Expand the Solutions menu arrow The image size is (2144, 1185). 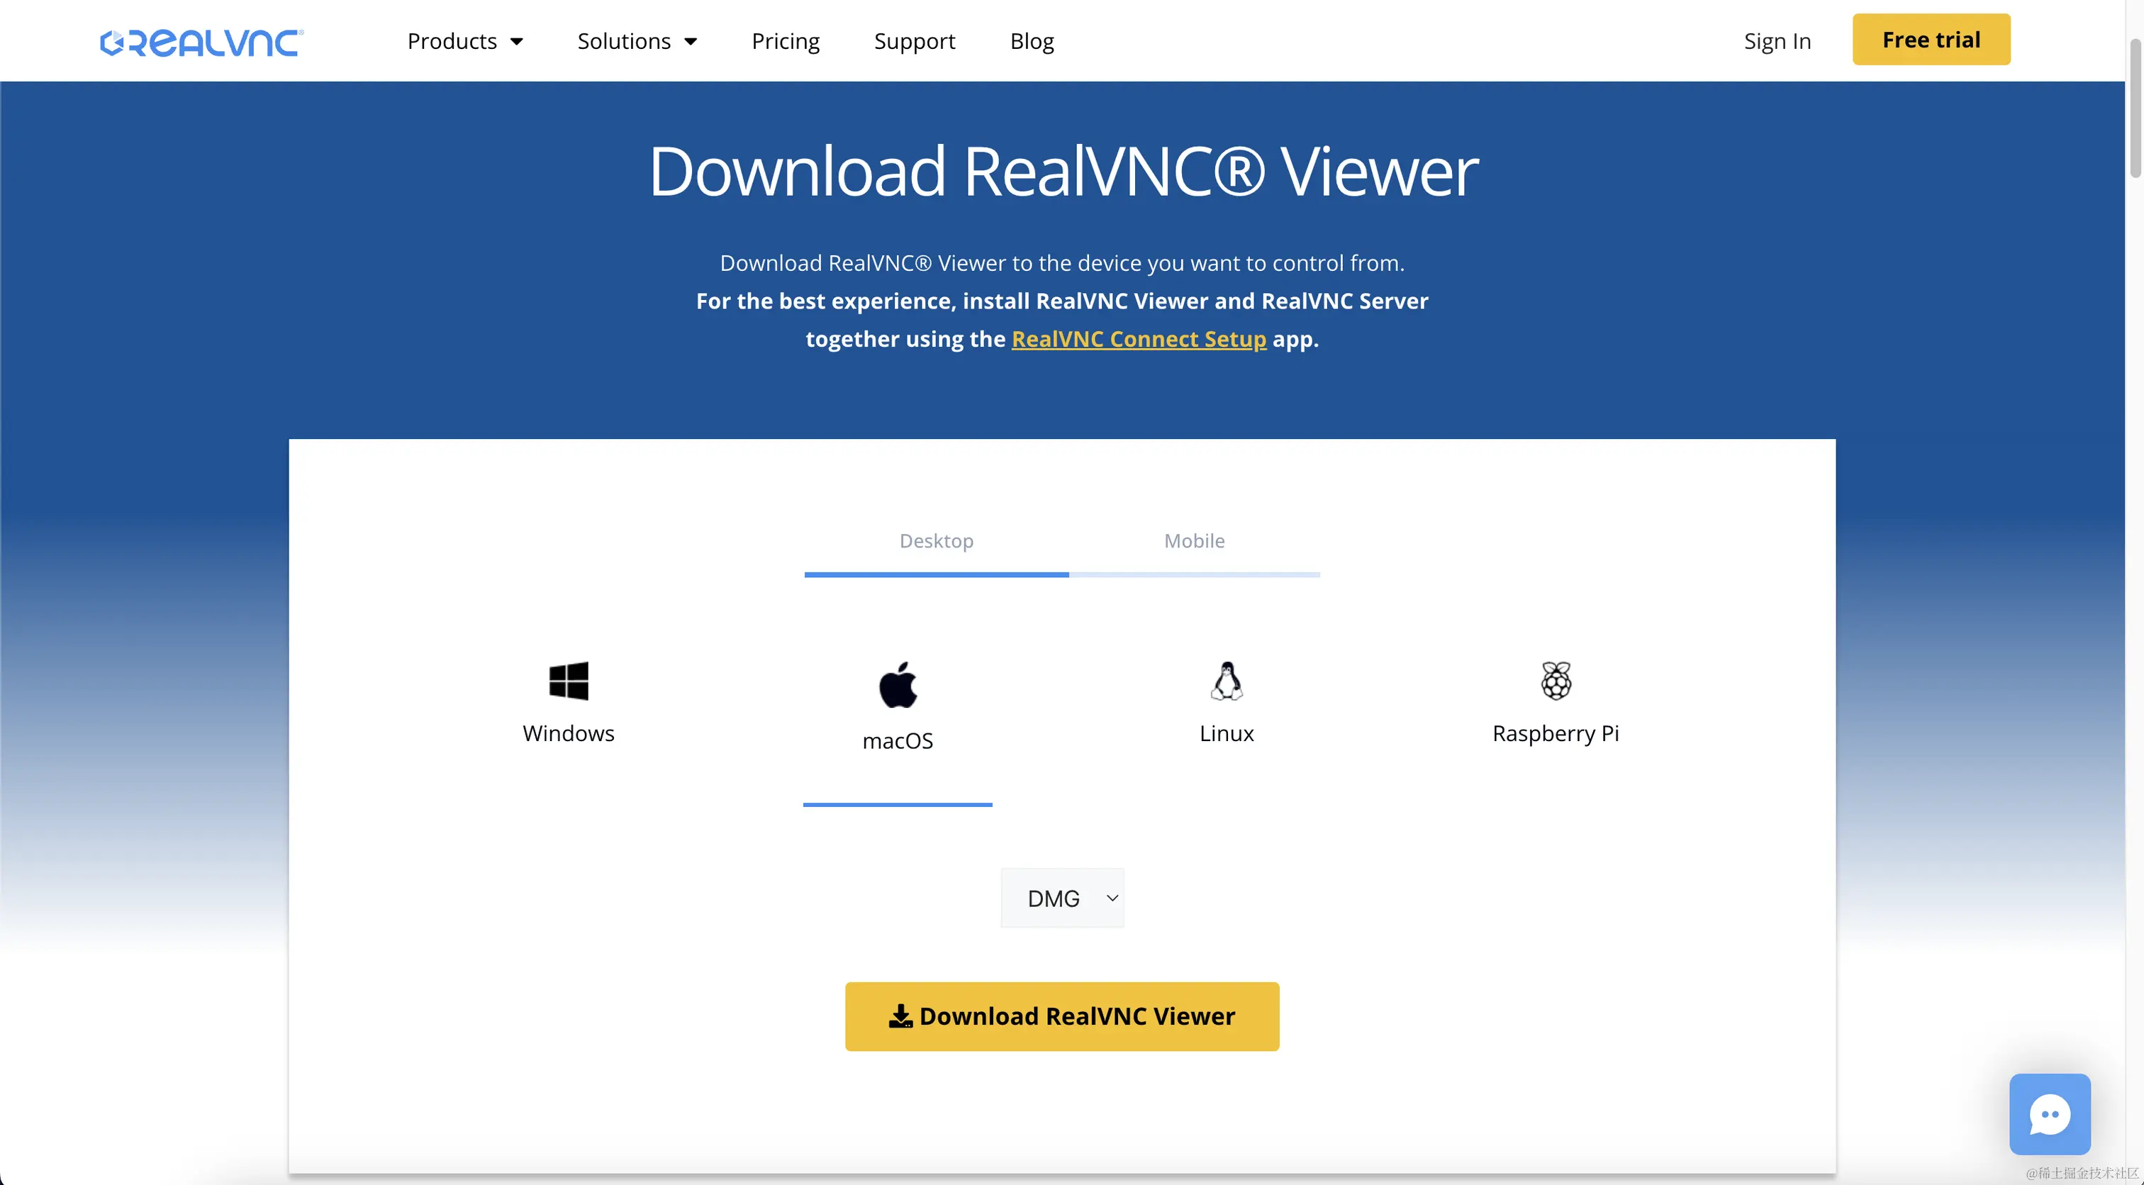click(691, 42)
